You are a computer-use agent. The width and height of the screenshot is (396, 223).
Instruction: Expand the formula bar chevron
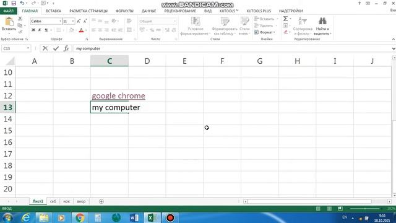click(394, 48)
